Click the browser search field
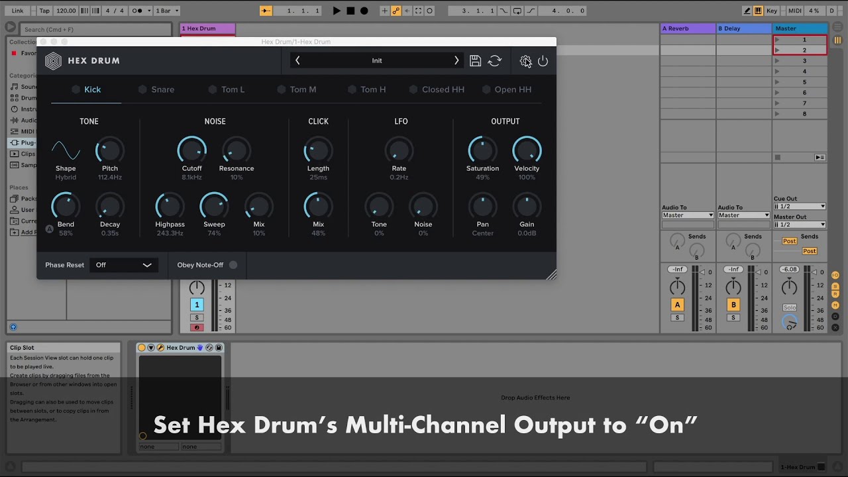Image resolution: width=848 pixels, height=477 pixels. [x=95, y=29]
